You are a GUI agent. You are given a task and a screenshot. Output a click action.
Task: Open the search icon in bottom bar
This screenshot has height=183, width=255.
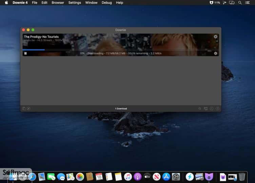click(x=200, y=108)
